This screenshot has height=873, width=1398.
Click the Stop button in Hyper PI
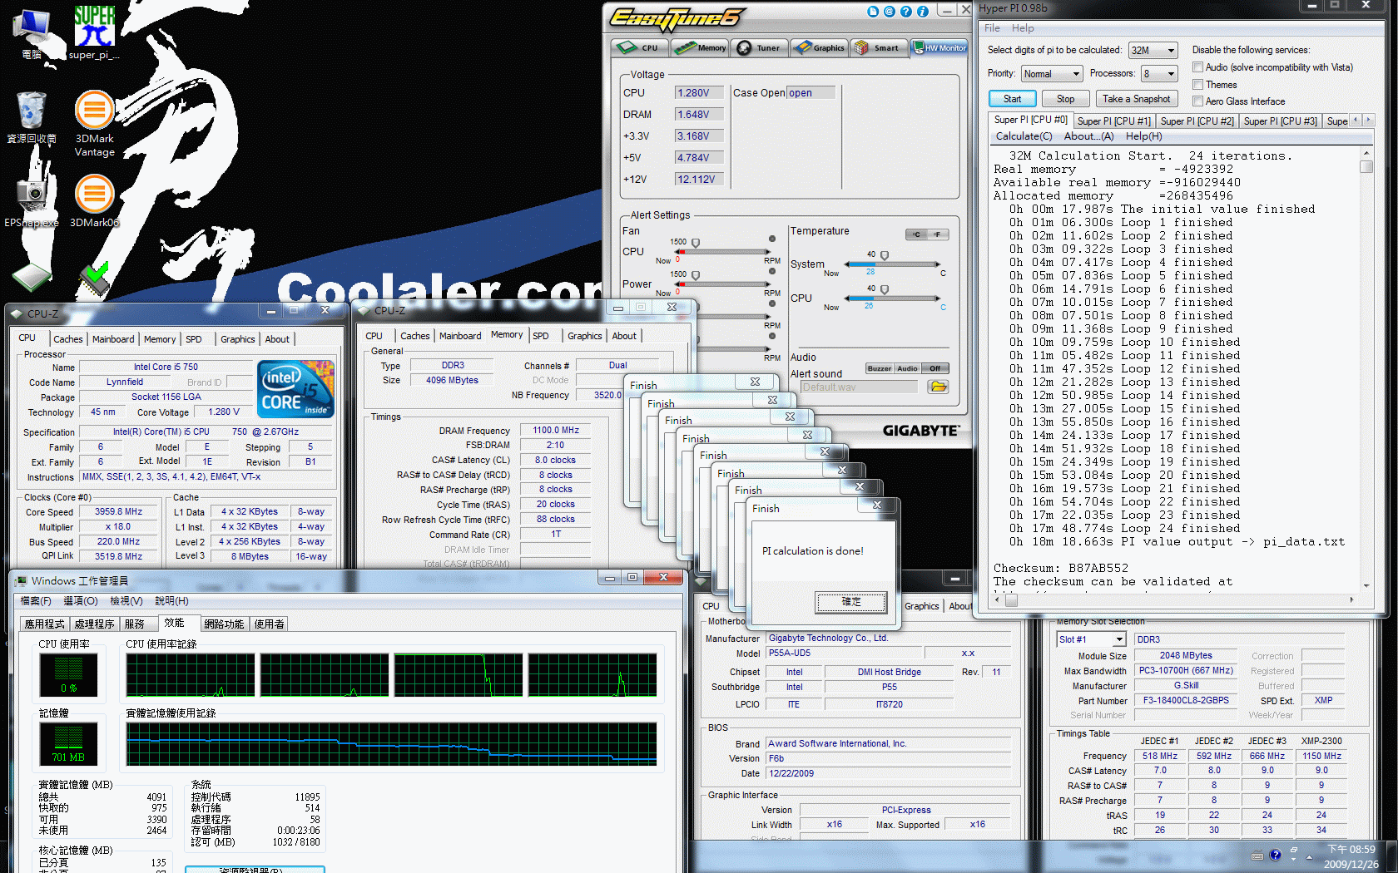[x=1065, y=99]
